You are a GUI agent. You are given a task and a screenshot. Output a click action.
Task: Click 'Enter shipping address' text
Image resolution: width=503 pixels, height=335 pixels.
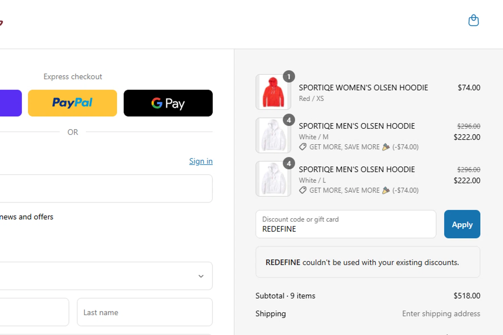[441, 314]
